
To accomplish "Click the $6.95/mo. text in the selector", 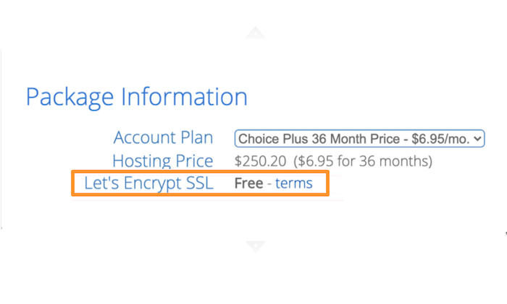I will coord(440,139).
